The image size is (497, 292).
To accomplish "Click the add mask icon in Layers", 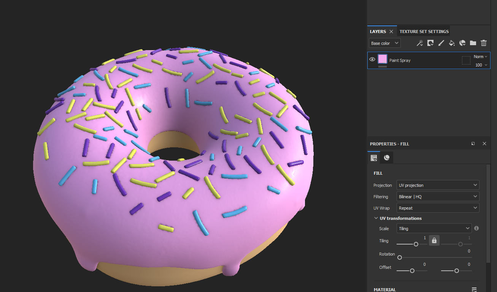I will coord(430,43).
